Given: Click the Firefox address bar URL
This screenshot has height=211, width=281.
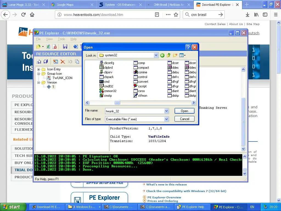Looking at the screenshot, I should [x=93, y=15].
